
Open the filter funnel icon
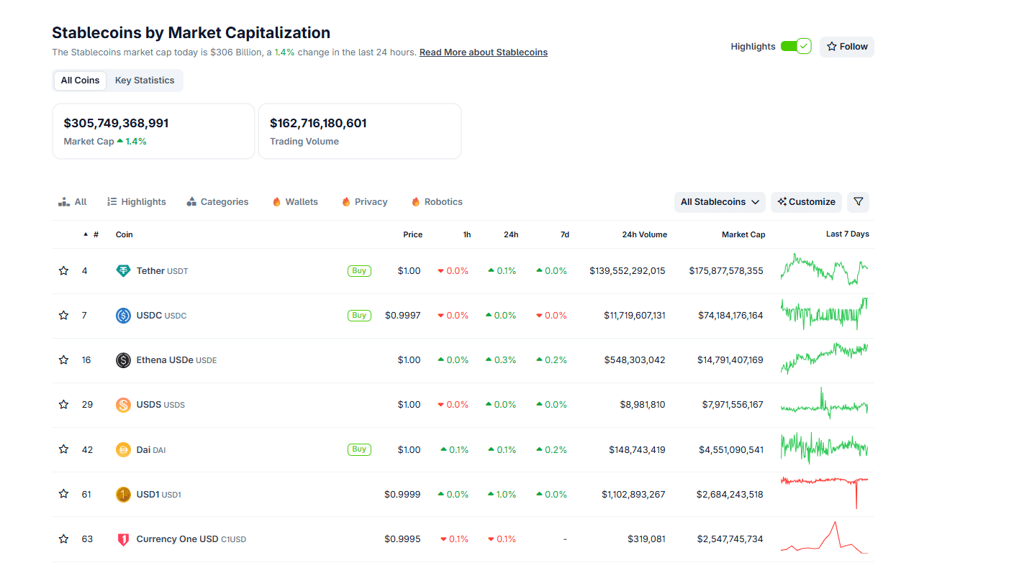(x=857, y=202)
